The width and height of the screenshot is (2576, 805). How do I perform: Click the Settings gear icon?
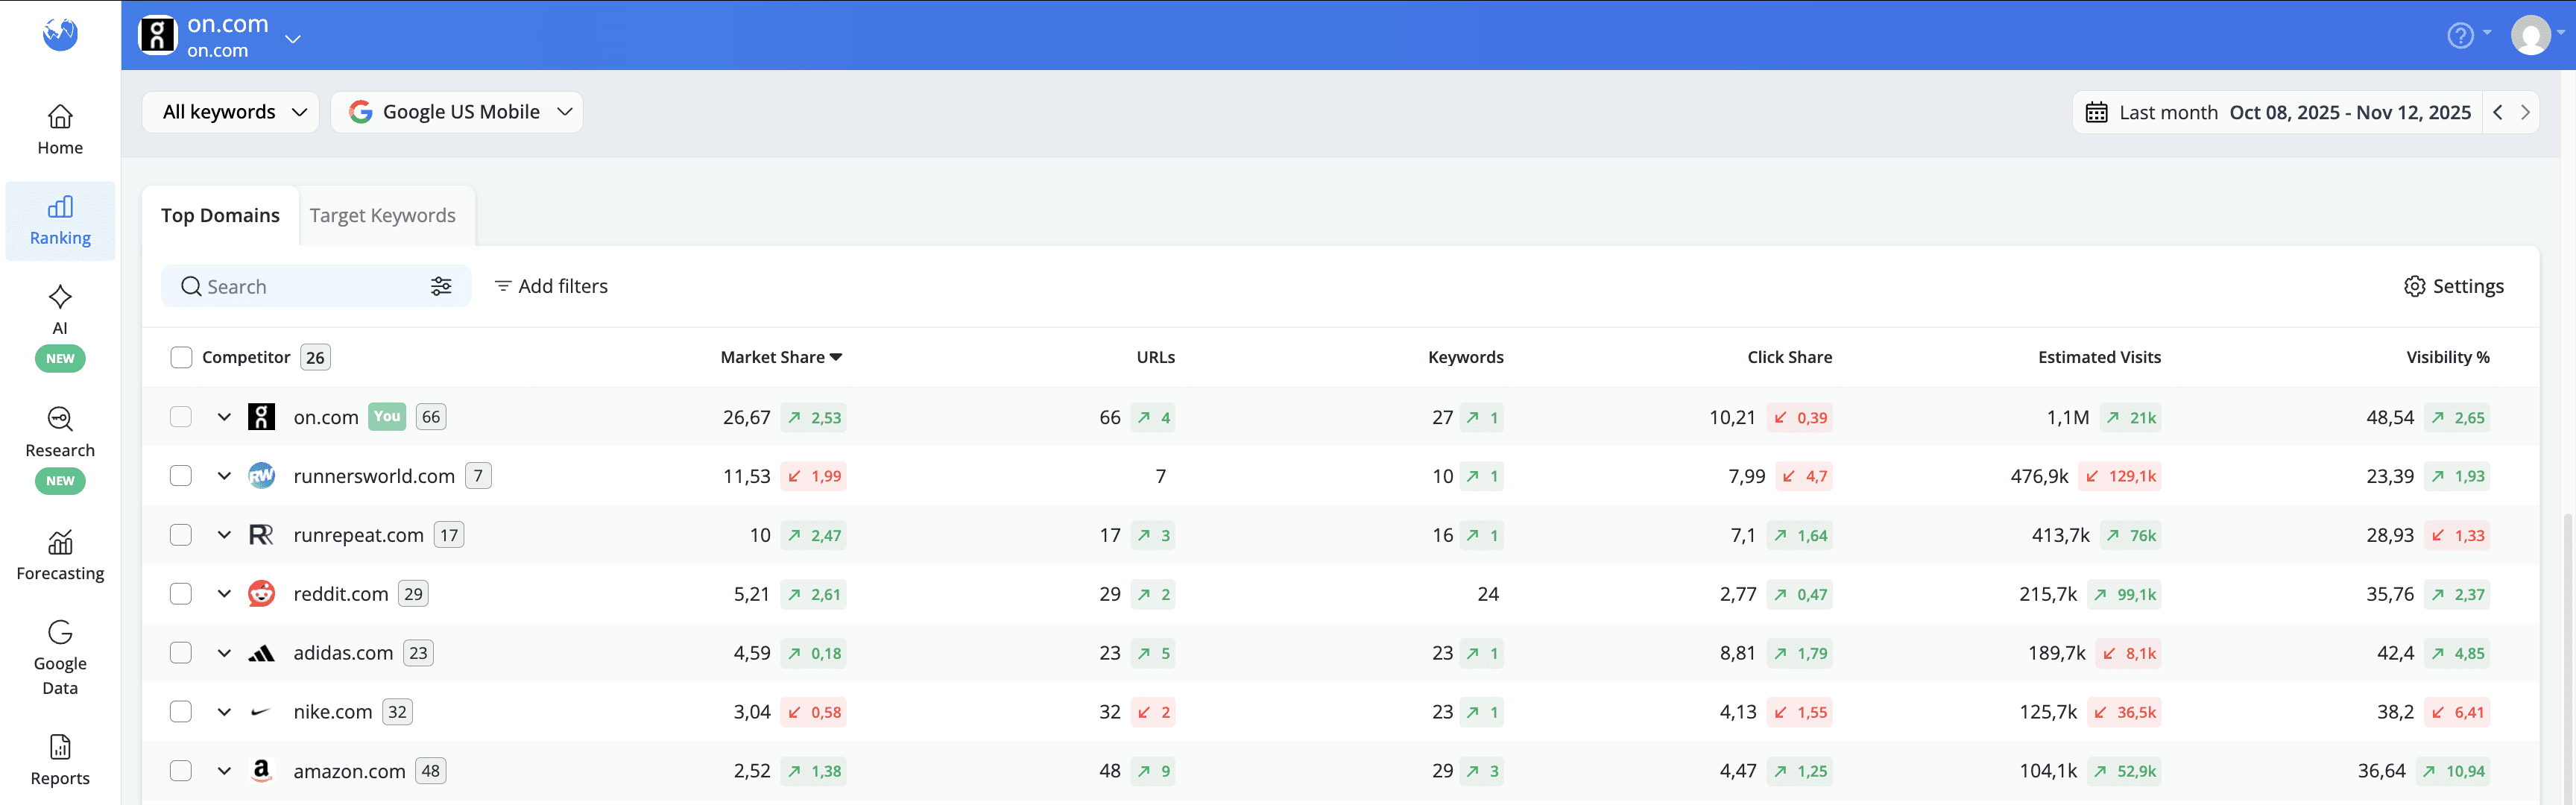coord(2414,286)
